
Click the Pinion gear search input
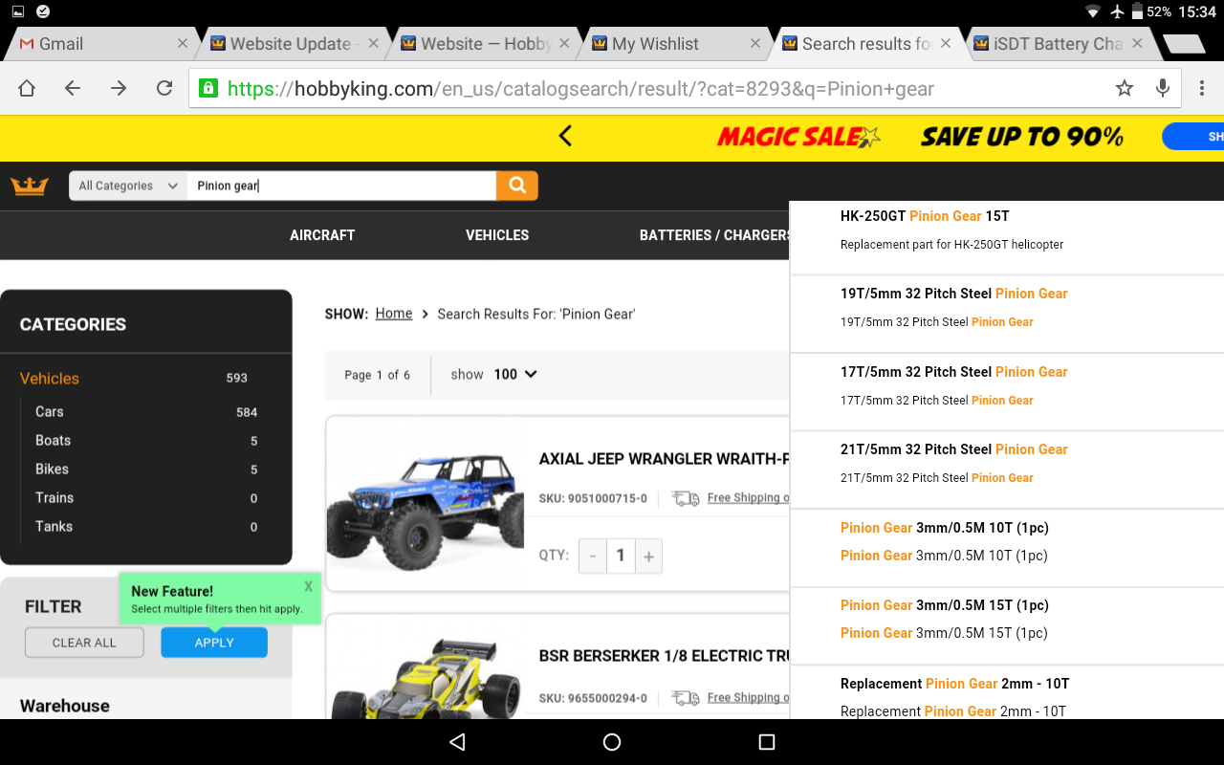click(341, 186)
